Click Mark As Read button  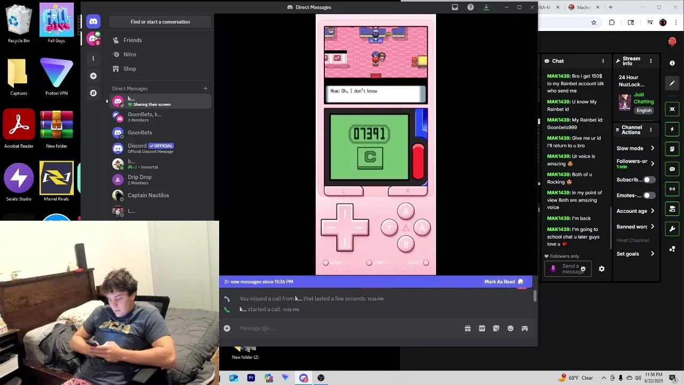pos(504,282)
